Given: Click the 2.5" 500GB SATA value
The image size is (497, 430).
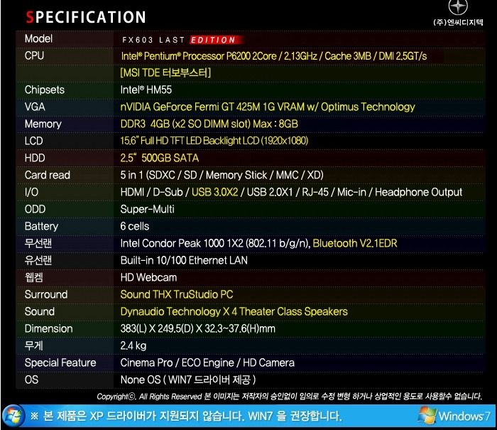Looking at the screenshot, I should tap(160, 158).
